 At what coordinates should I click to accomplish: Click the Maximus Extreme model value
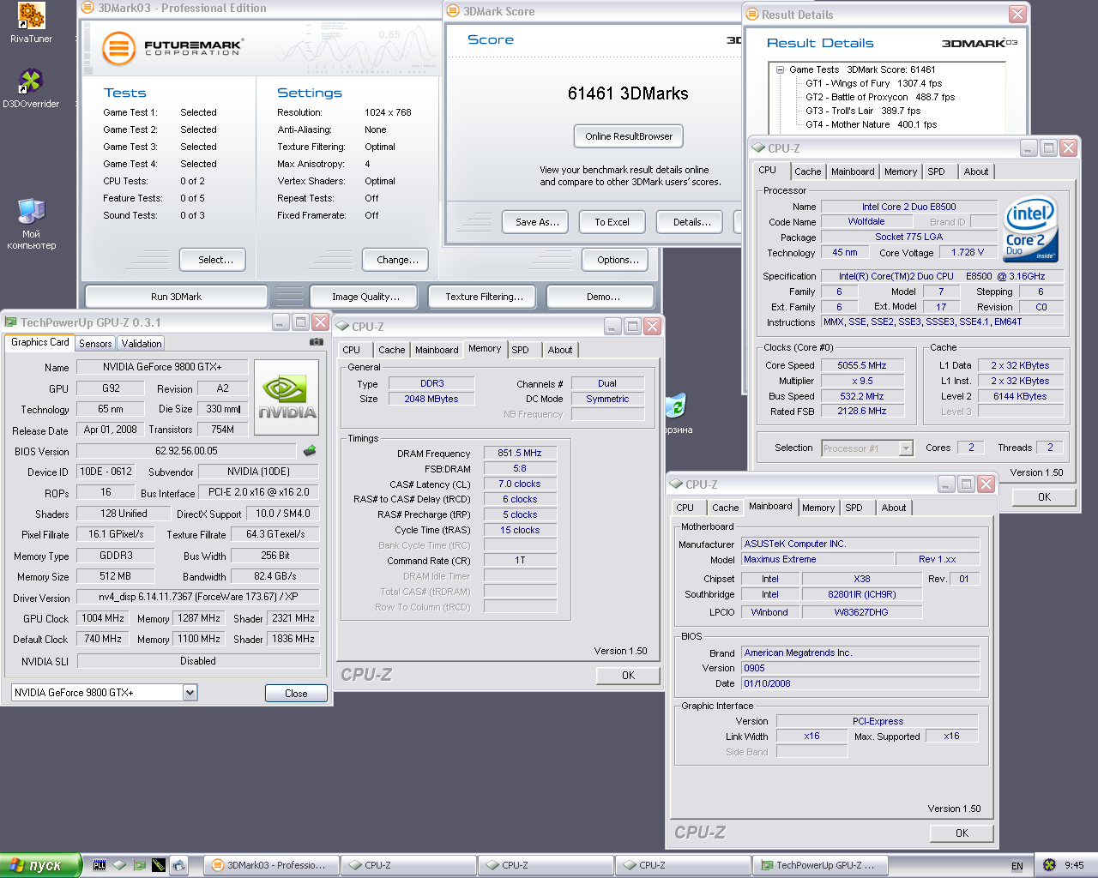pos(817,559)
